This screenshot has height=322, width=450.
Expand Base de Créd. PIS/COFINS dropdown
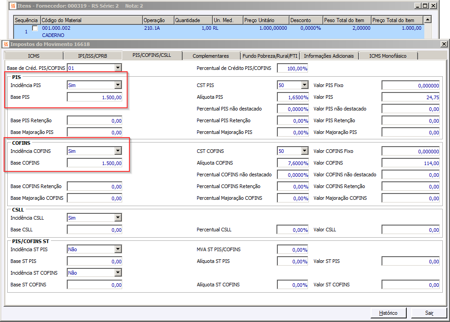tap(118, 68)
